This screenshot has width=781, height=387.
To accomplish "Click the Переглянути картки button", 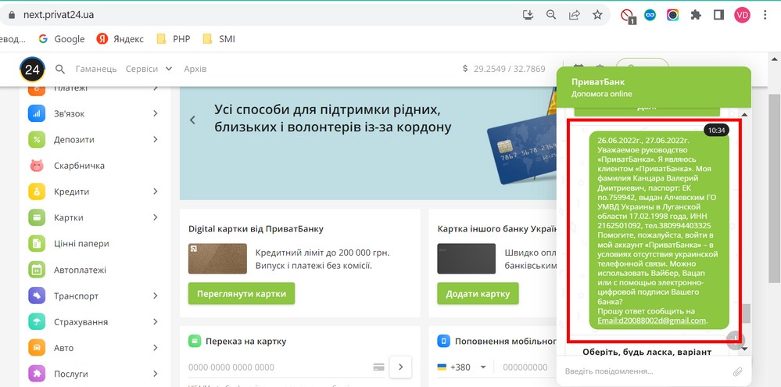I will click(x=242, y=293).
